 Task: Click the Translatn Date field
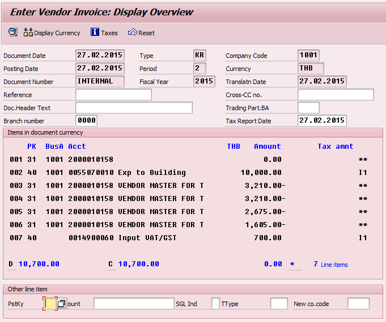pyautogui.click(x=322, y=81)
